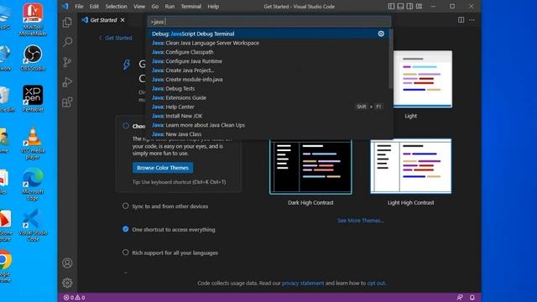Open the Accounts menu icon

tap(67, 263)
